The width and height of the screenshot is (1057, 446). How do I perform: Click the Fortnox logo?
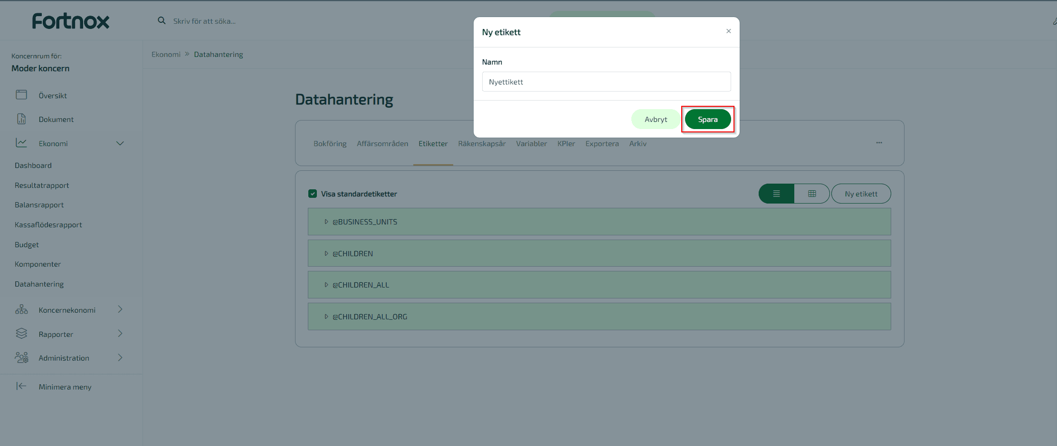71,21
